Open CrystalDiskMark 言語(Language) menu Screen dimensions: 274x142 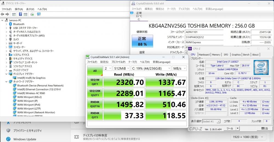tap(161, 62)
